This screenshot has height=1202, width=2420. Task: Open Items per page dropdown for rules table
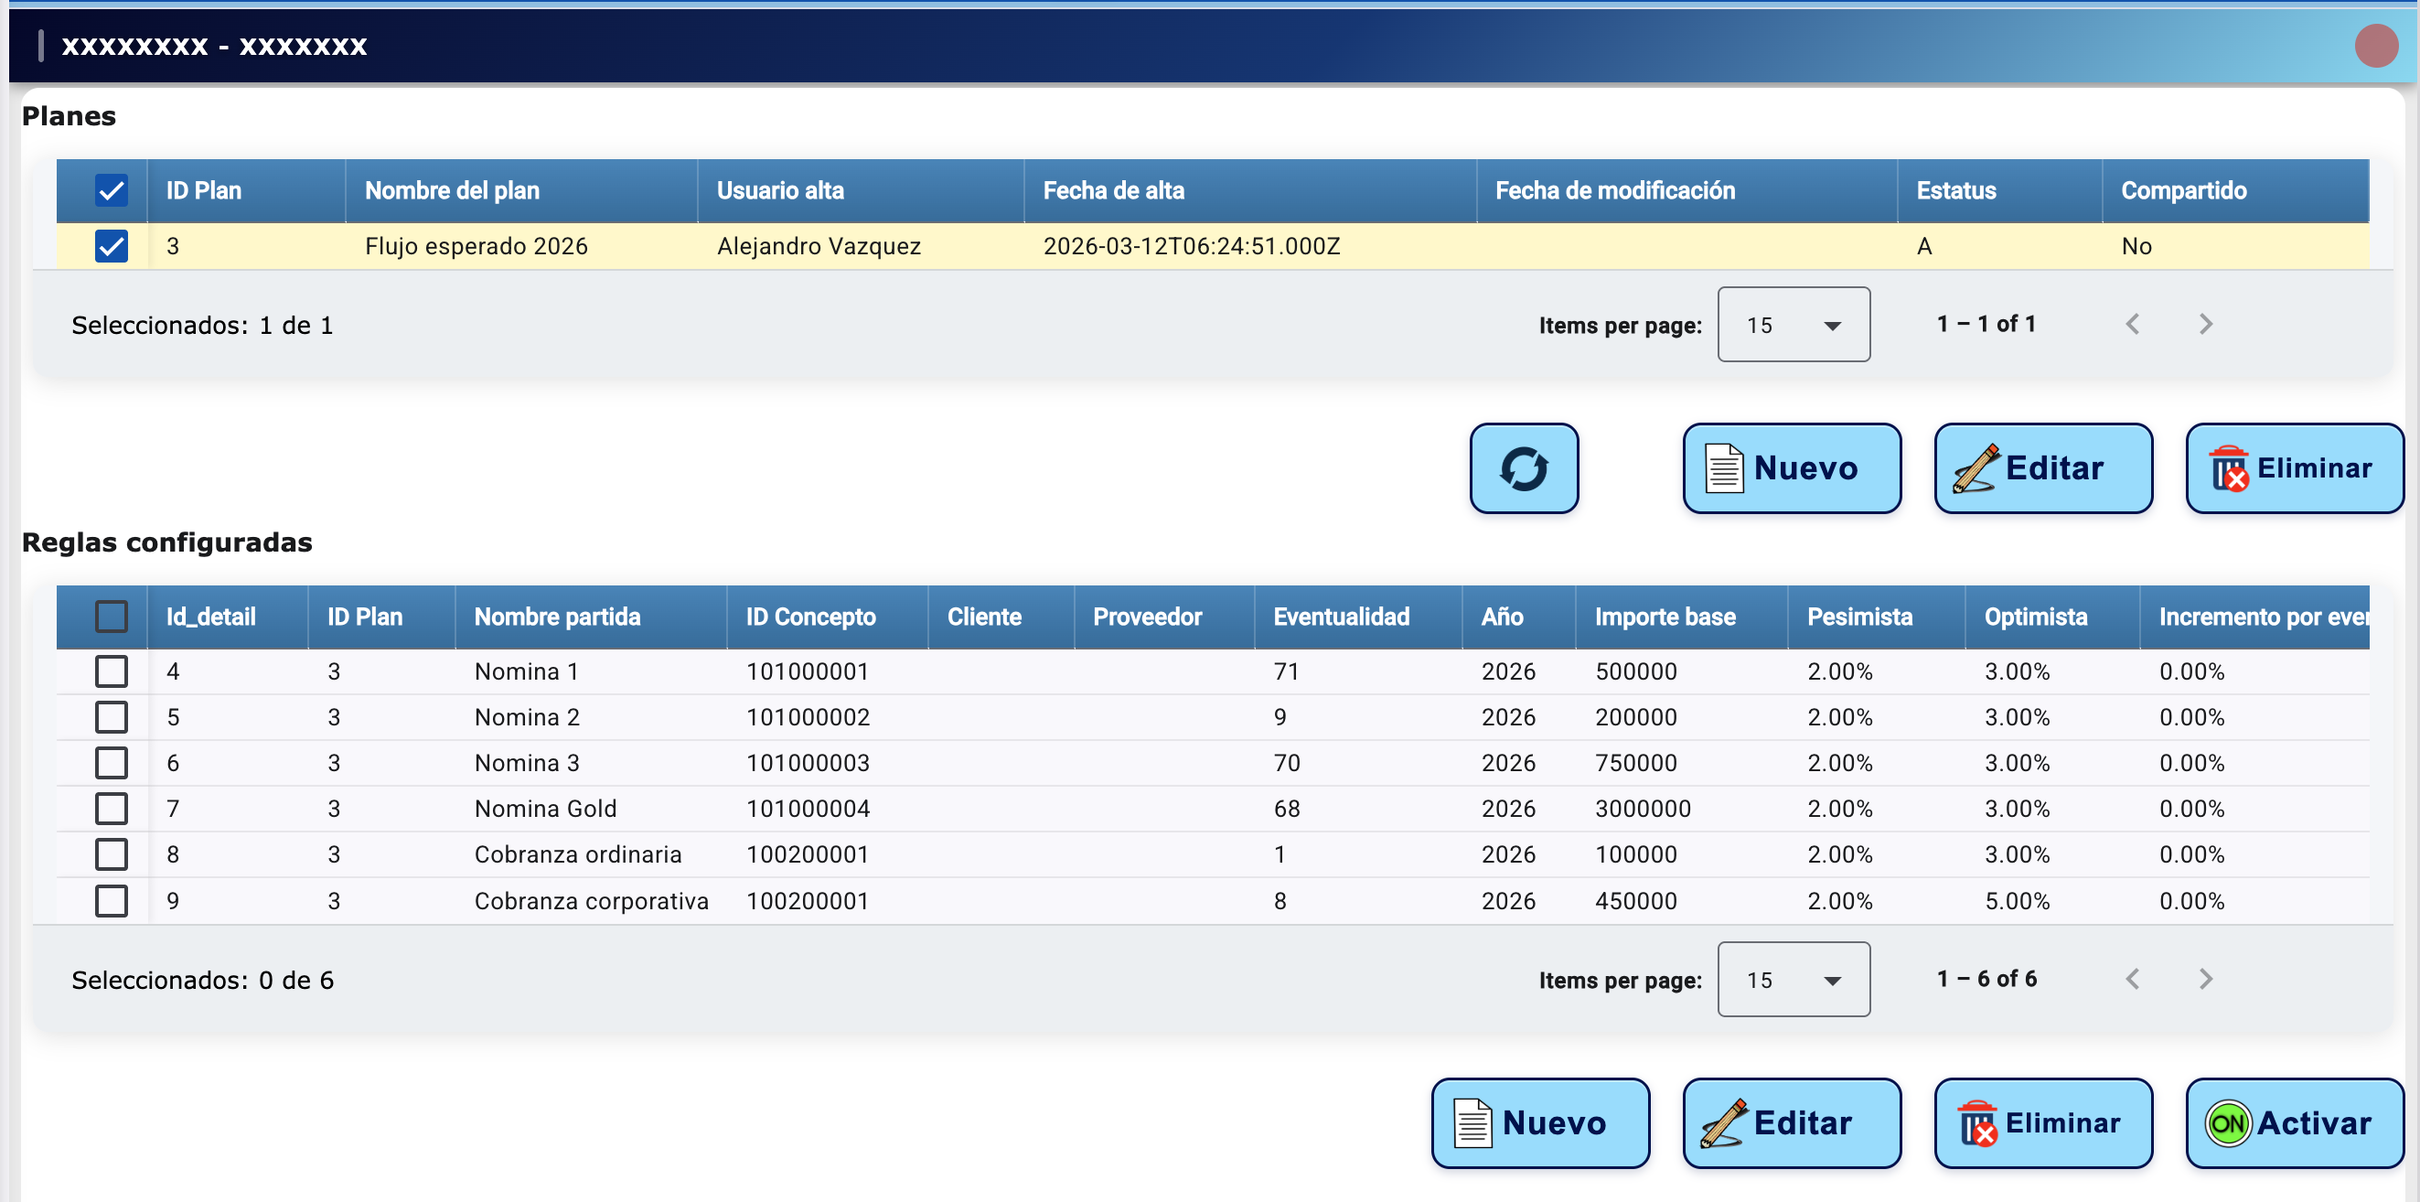pyautogui.click(x=1793, y=980)
